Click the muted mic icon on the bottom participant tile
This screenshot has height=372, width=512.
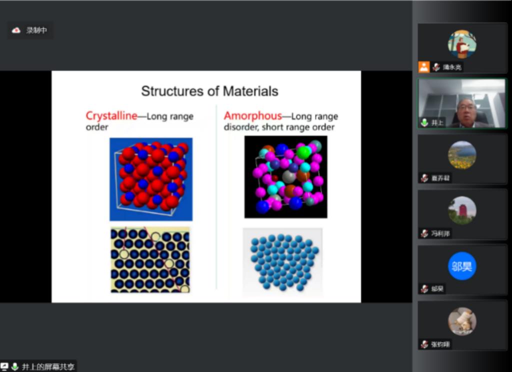[x=424, y=344]
